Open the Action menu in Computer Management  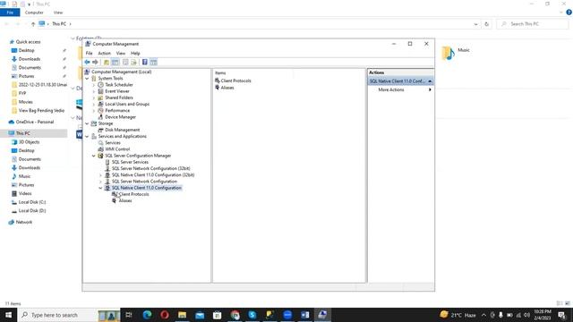pos(104,54)
